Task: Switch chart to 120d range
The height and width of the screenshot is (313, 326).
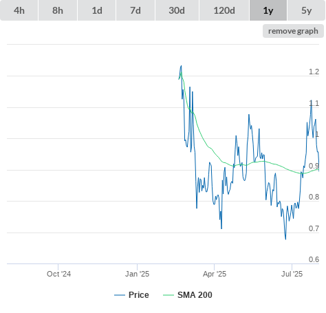Action: (224, 10)
